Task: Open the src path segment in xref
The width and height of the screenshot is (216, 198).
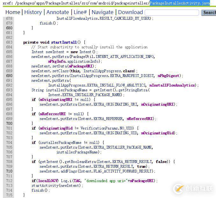Action: point(84,3)
